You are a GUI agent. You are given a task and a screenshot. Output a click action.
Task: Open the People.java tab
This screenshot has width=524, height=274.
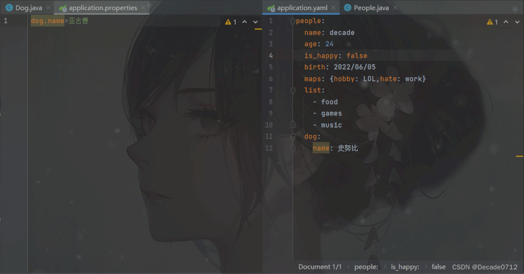click(371, 8)
